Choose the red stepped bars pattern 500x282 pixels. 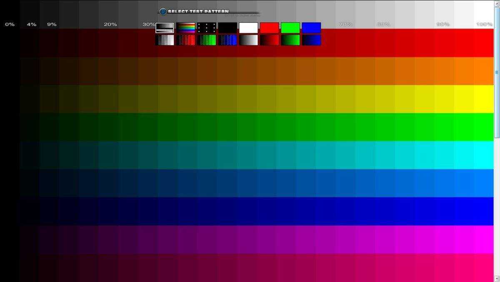point(185,40)
